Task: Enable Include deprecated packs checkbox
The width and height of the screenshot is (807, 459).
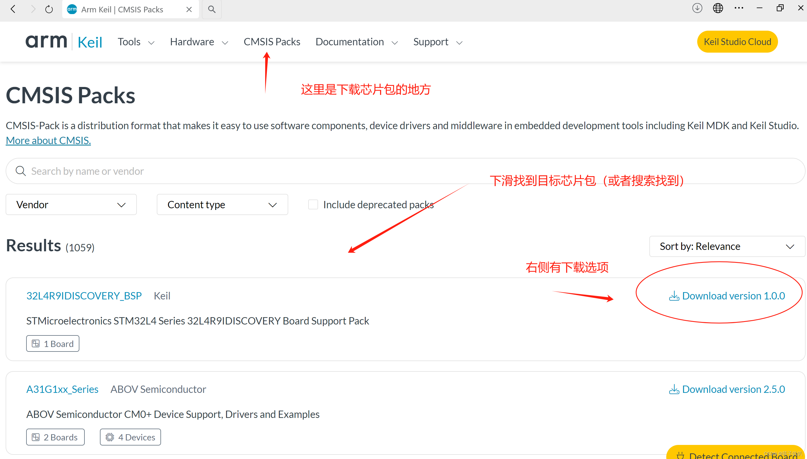Action: pyautogui.click(x=313, y=205)
